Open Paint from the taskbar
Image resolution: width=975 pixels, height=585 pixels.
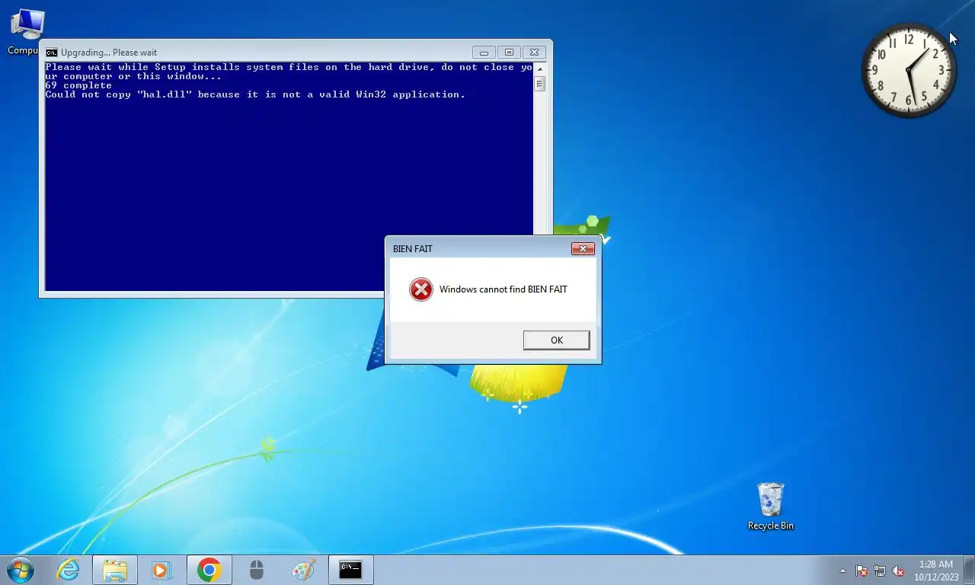pyautogui.click(x=303, y=570)
